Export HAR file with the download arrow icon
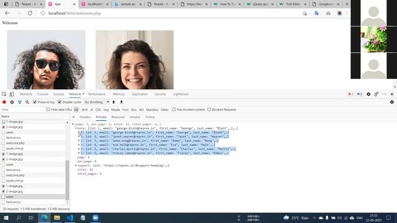The width and height of the screenshot is (397, 223). pos(122,102)
